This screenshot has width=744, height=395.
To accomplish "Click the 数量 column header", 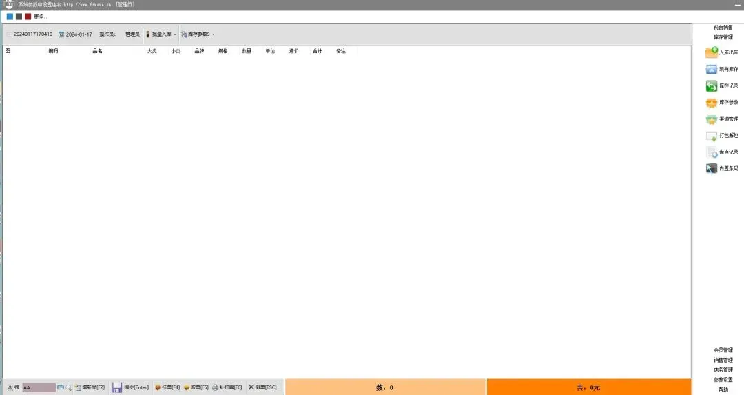I will click(x=247, y=51).
